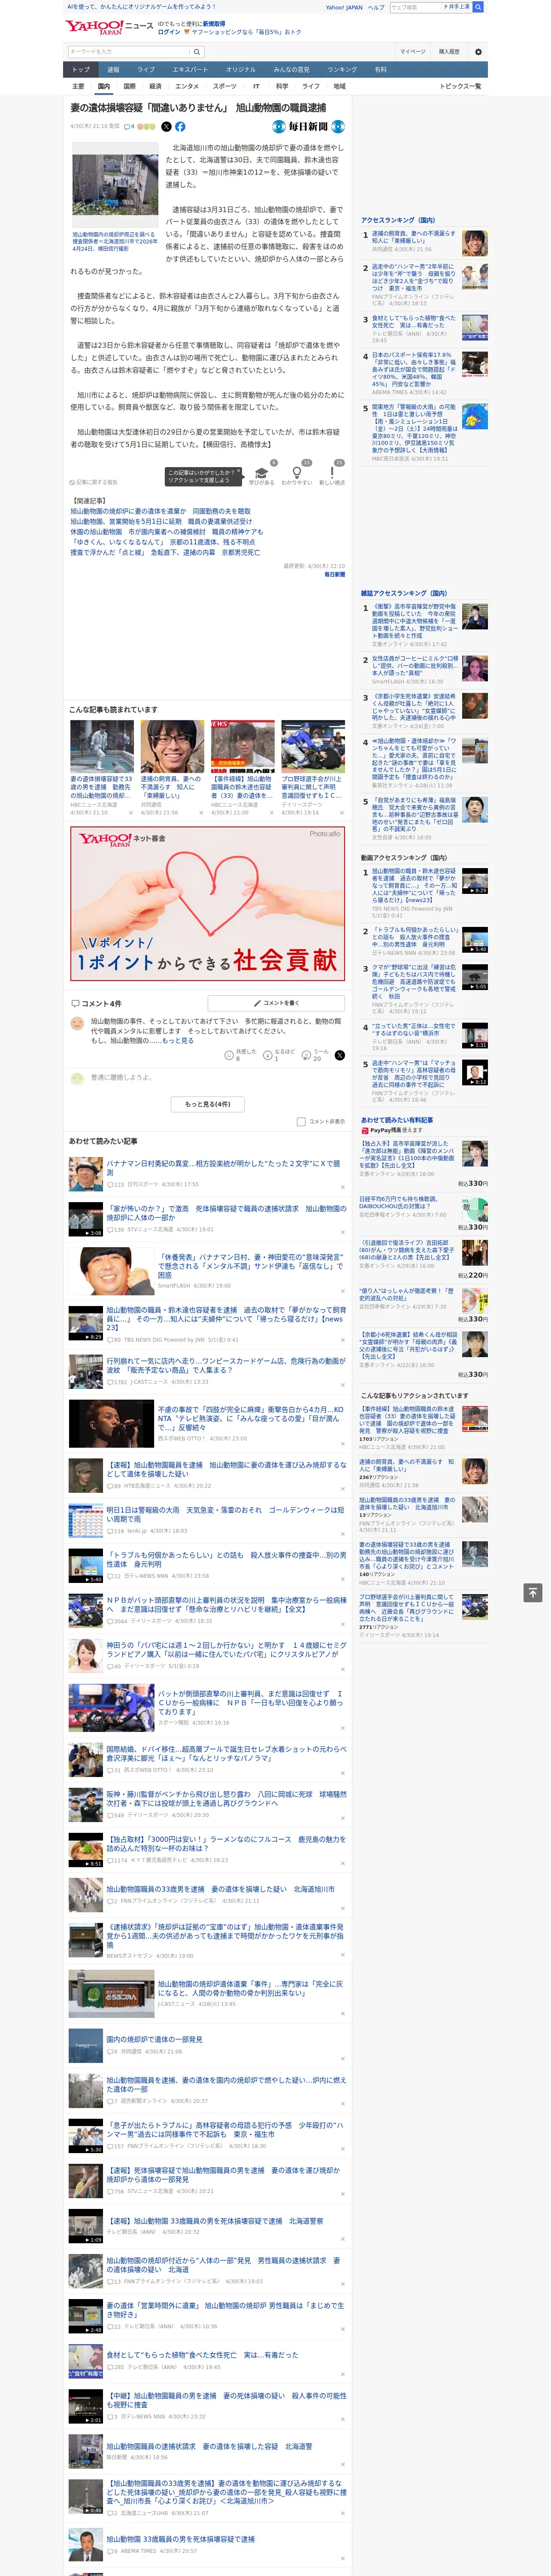Open トピックス一覧 list
The height and width of the screenshot is (2576, 551).
460,86
